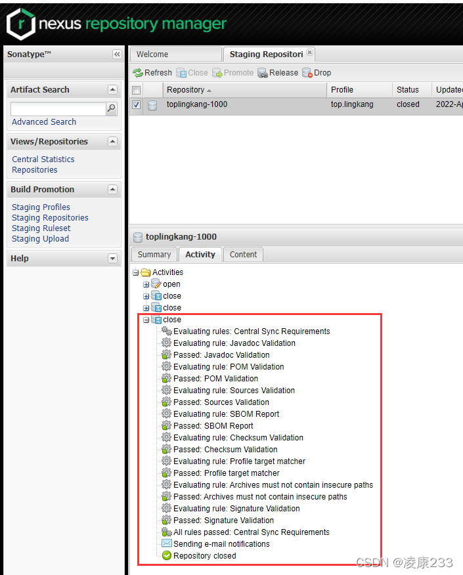The width and height of the screenshot is (463, 575).
Task: Click the toplingkang-1000 row database icon
Action: (x=152, y=105)
